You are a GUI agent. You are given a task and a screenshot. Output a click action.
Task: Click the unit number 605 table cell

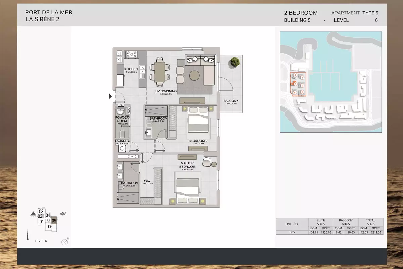pyautogui.click(x=292, y=232)
